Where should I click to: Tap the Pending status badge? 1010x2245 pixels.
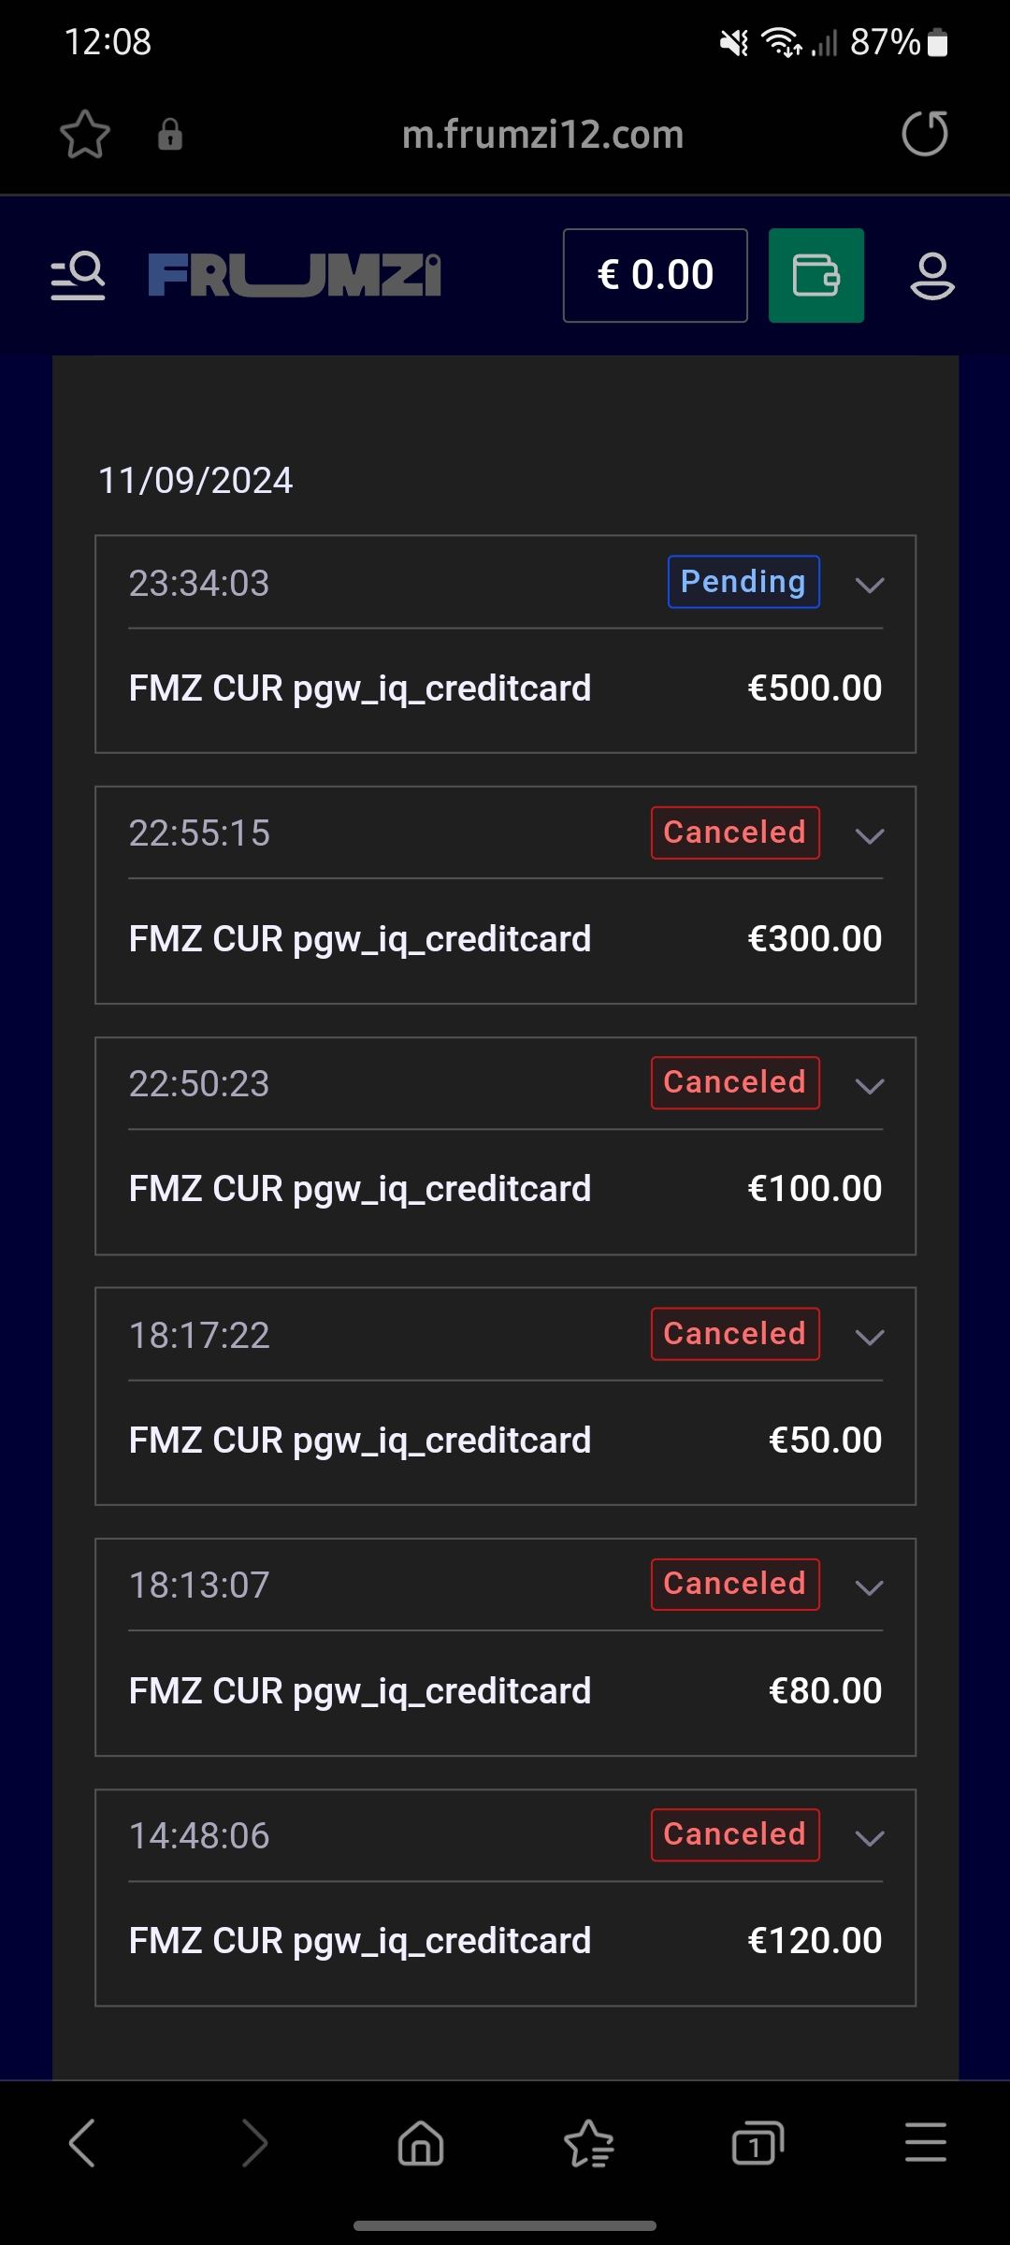pos(743,582)
